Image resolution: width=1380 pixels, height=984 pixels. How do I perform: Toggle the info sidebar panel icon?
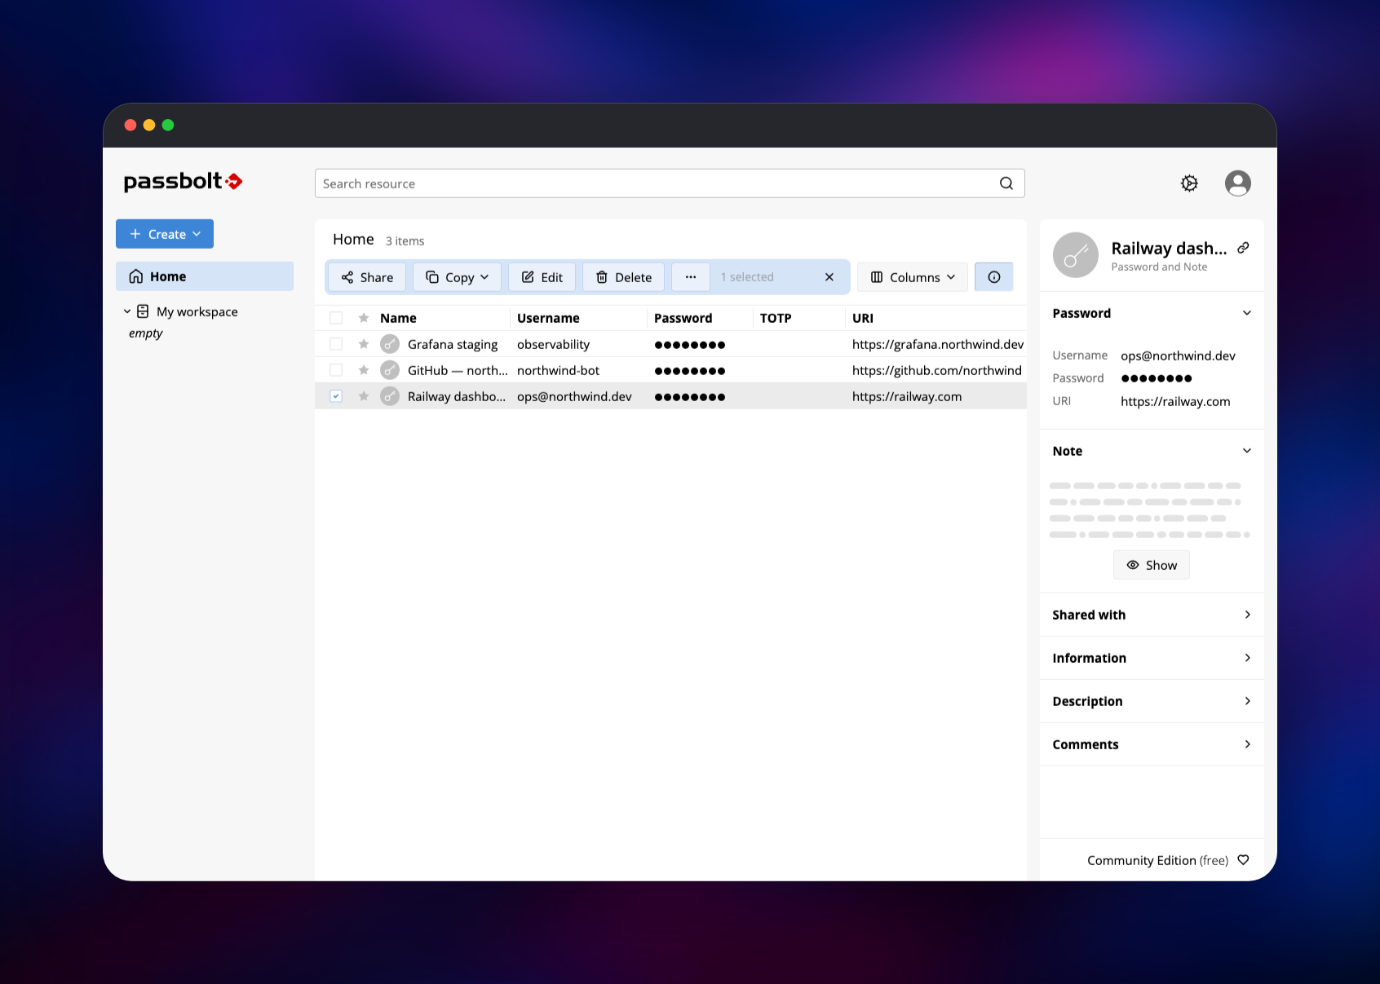point(994,277)
